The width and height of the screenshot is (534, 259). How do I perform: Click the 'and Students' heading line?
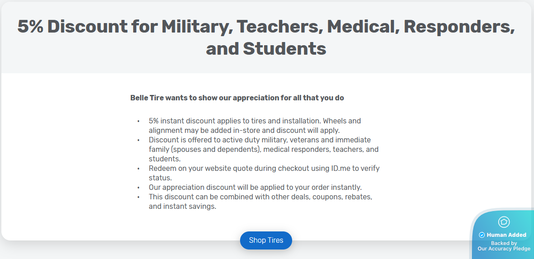click(266, 49)
